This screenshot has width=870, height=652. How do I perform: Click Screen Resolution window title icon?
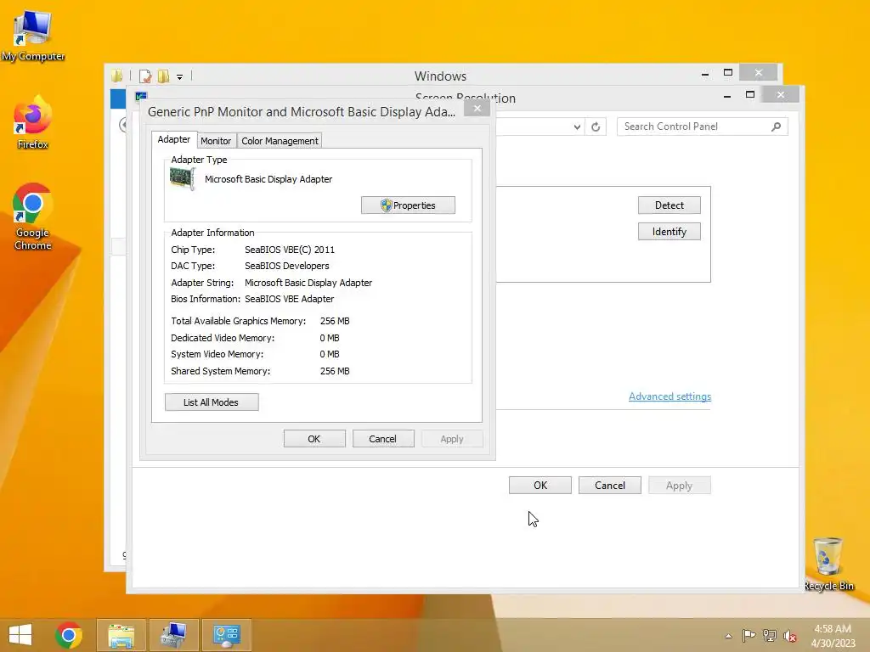(x=141, y=96)
